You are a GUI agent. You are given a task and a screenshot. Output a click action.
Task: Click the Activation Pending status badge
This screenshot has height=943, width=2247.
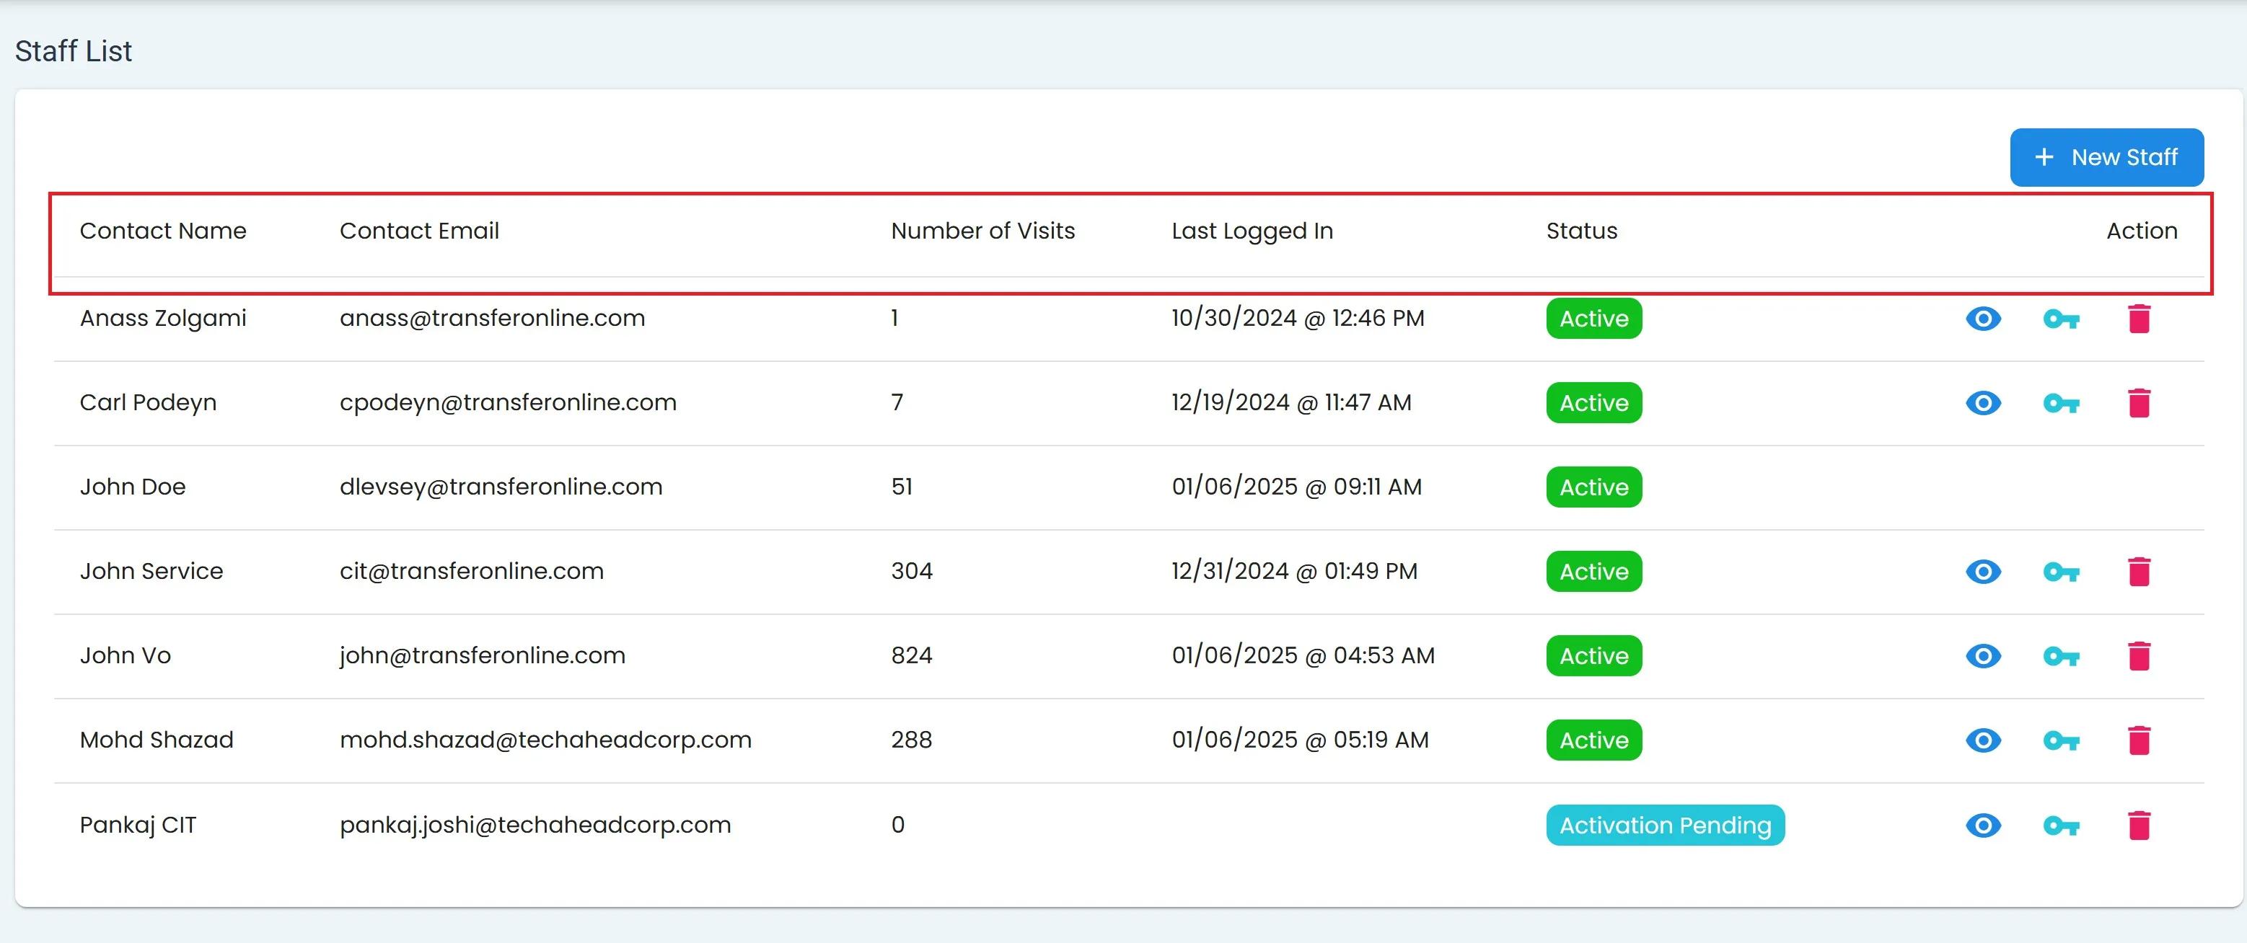tap(1664, 825)
